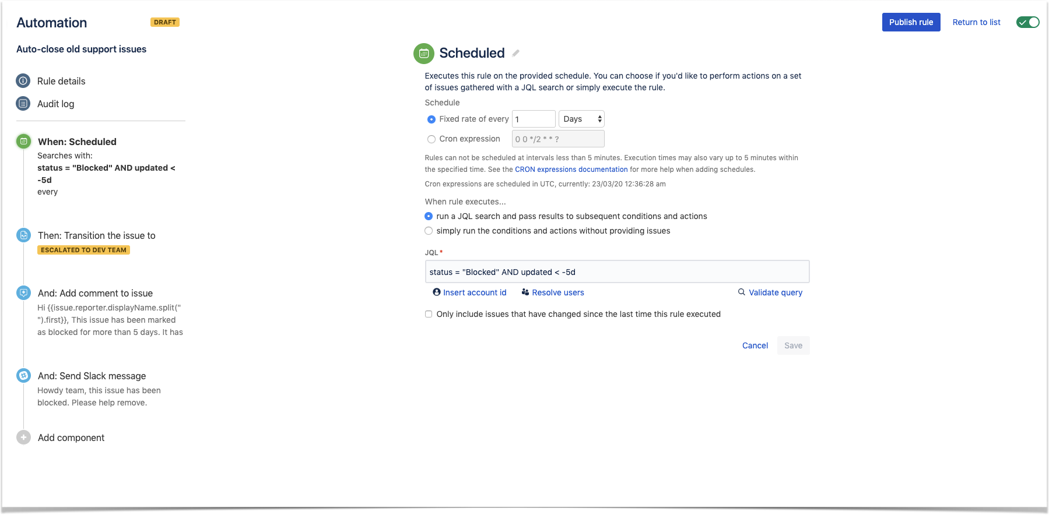
Task: Click Return to list link
Action: (976, 22)
